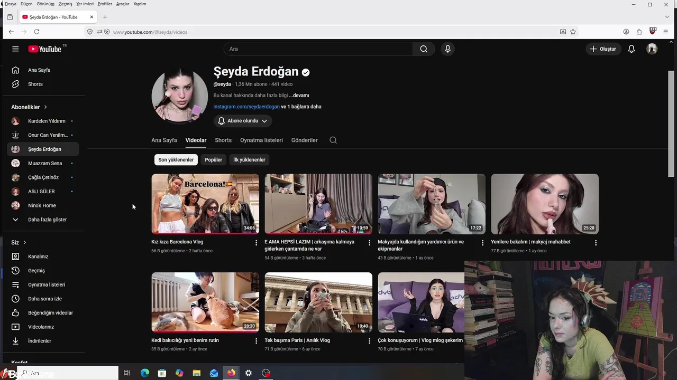Open Firefox from the taskbar
Screen dimensions: 677x380
coord(231,373)
